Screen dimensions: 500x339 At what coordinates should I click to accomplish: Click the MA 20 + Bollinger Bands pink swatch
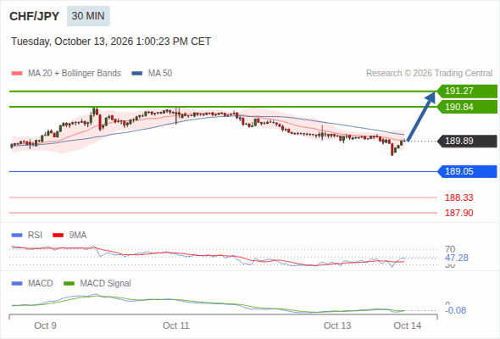point(17,74)
